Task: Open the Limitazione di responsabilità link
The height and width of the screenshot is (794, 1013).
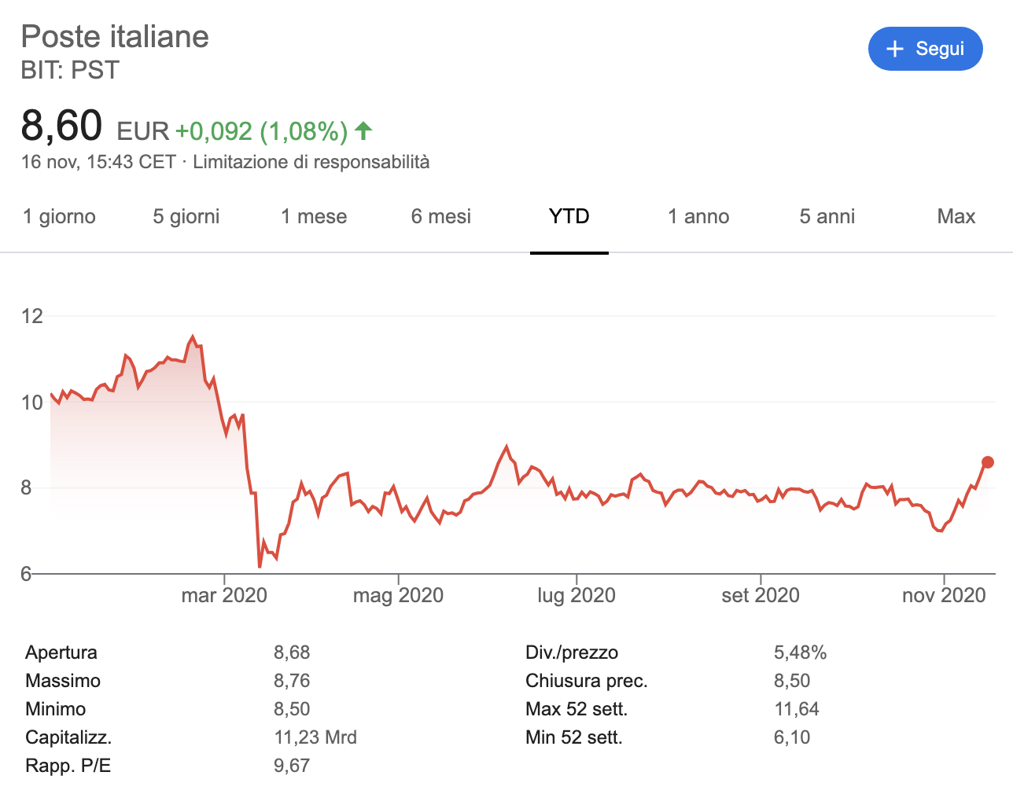Action: [311, 162]
